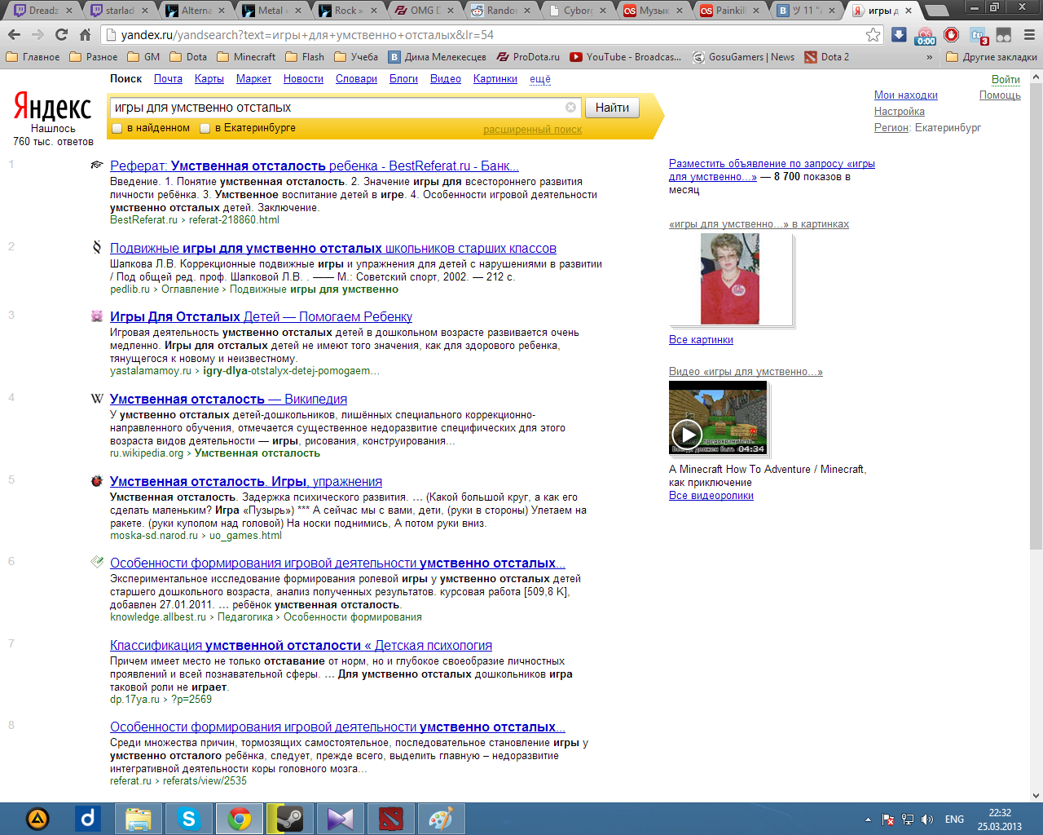
Task: Open the 'ещё' services dropdown
Action: [540, 78]
